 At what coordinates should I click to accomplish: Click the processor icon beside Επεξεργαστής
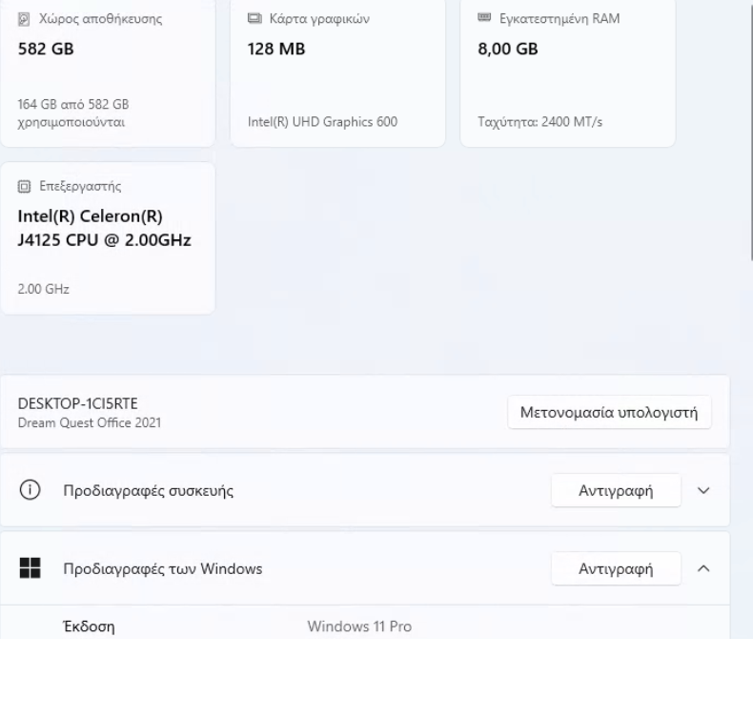click(x=24, y=186)
